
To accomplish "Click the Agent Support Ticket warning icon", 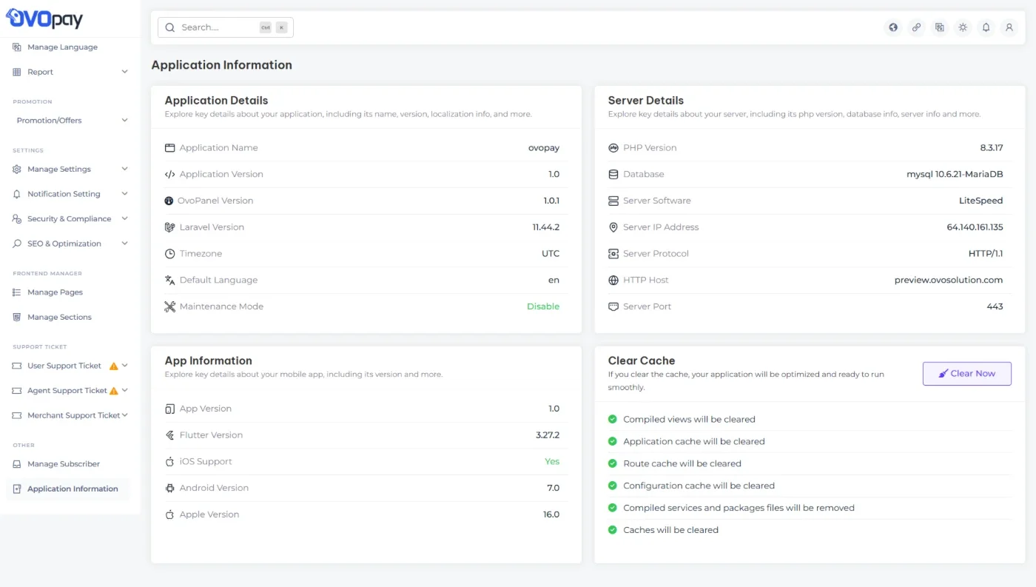I will pos(113,390).
